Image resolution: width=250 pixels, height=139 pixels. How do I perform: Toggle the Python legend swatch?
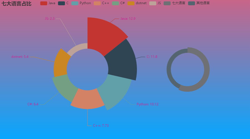click(x=75, y=3)
